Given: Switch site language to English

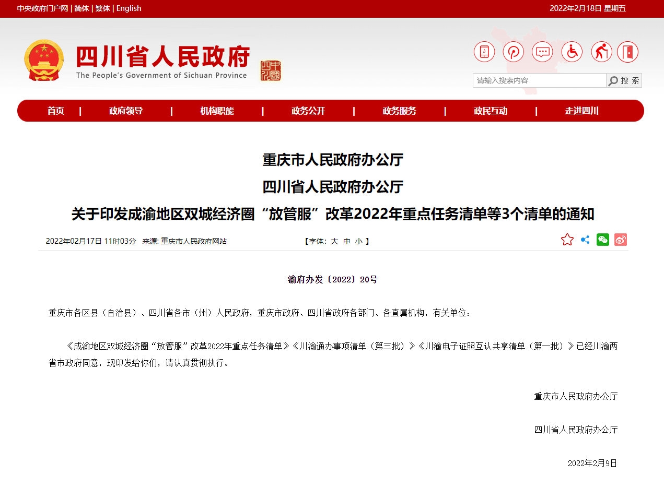Looking at the screenshot, I should tap(129, 8).
